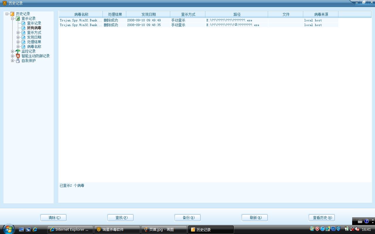Click the lion icon in 历史记录 title bar
Viewport: 375px width, 234px height.
click(x=5, y=3)
